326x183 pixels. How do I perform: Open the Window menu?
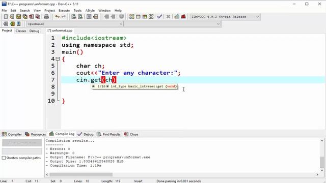tap(104, 10)
